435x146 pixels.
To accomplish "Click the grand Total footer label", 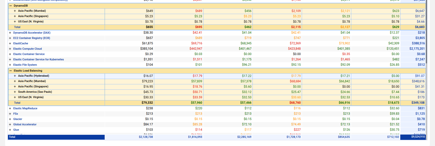I will tap(12, 137).
